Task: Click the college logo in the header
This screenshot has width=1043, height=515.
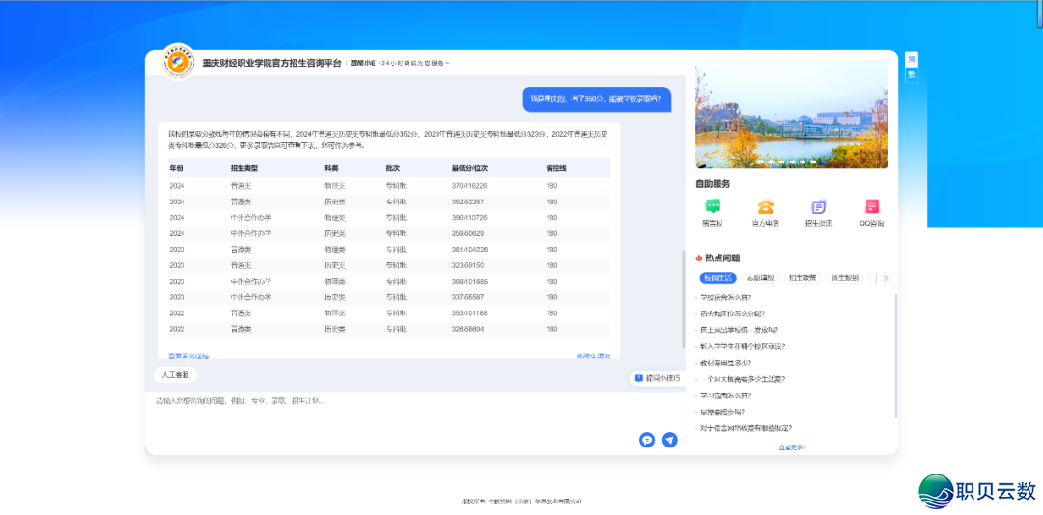Action: (x=177, y=63)
